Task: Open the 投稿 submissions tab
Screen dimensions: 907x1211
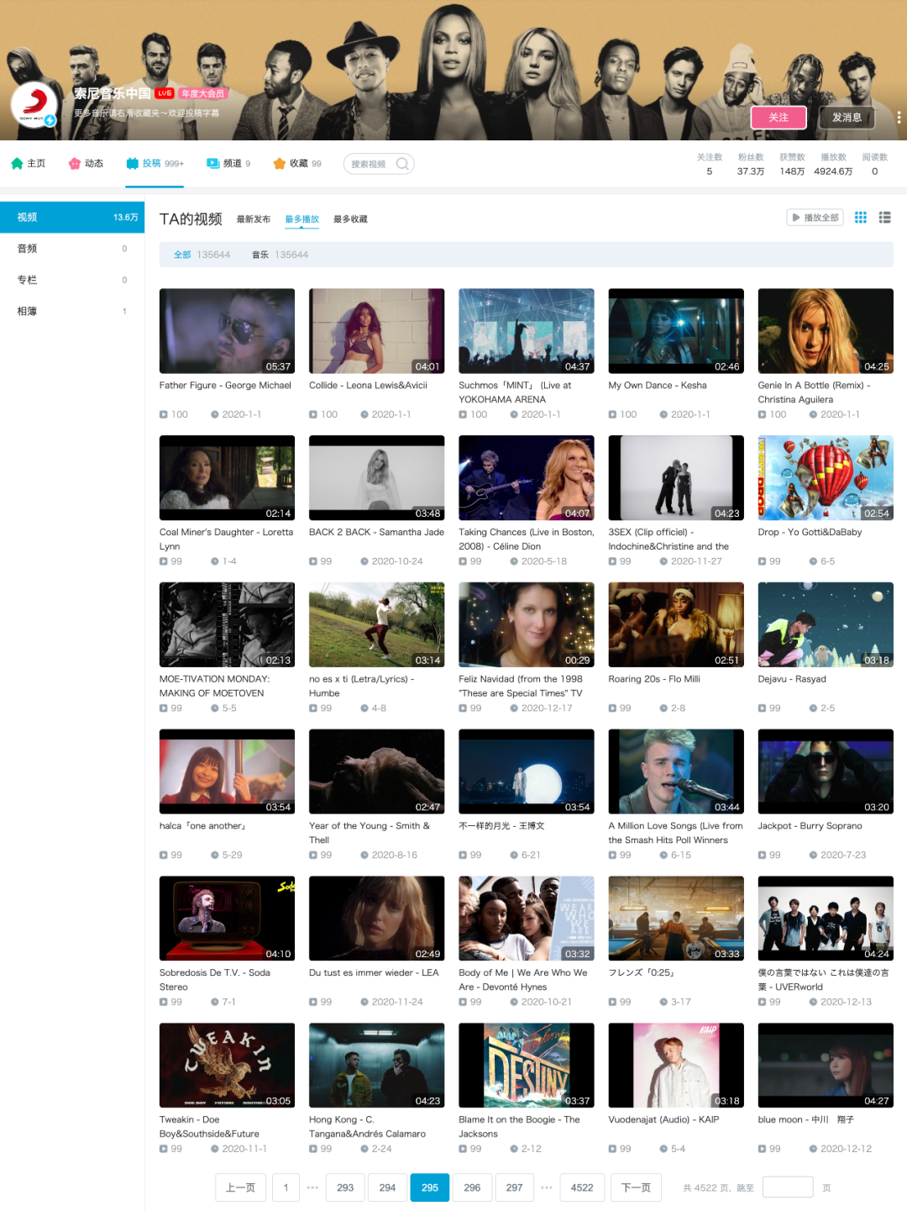Action: click(155, 164)
